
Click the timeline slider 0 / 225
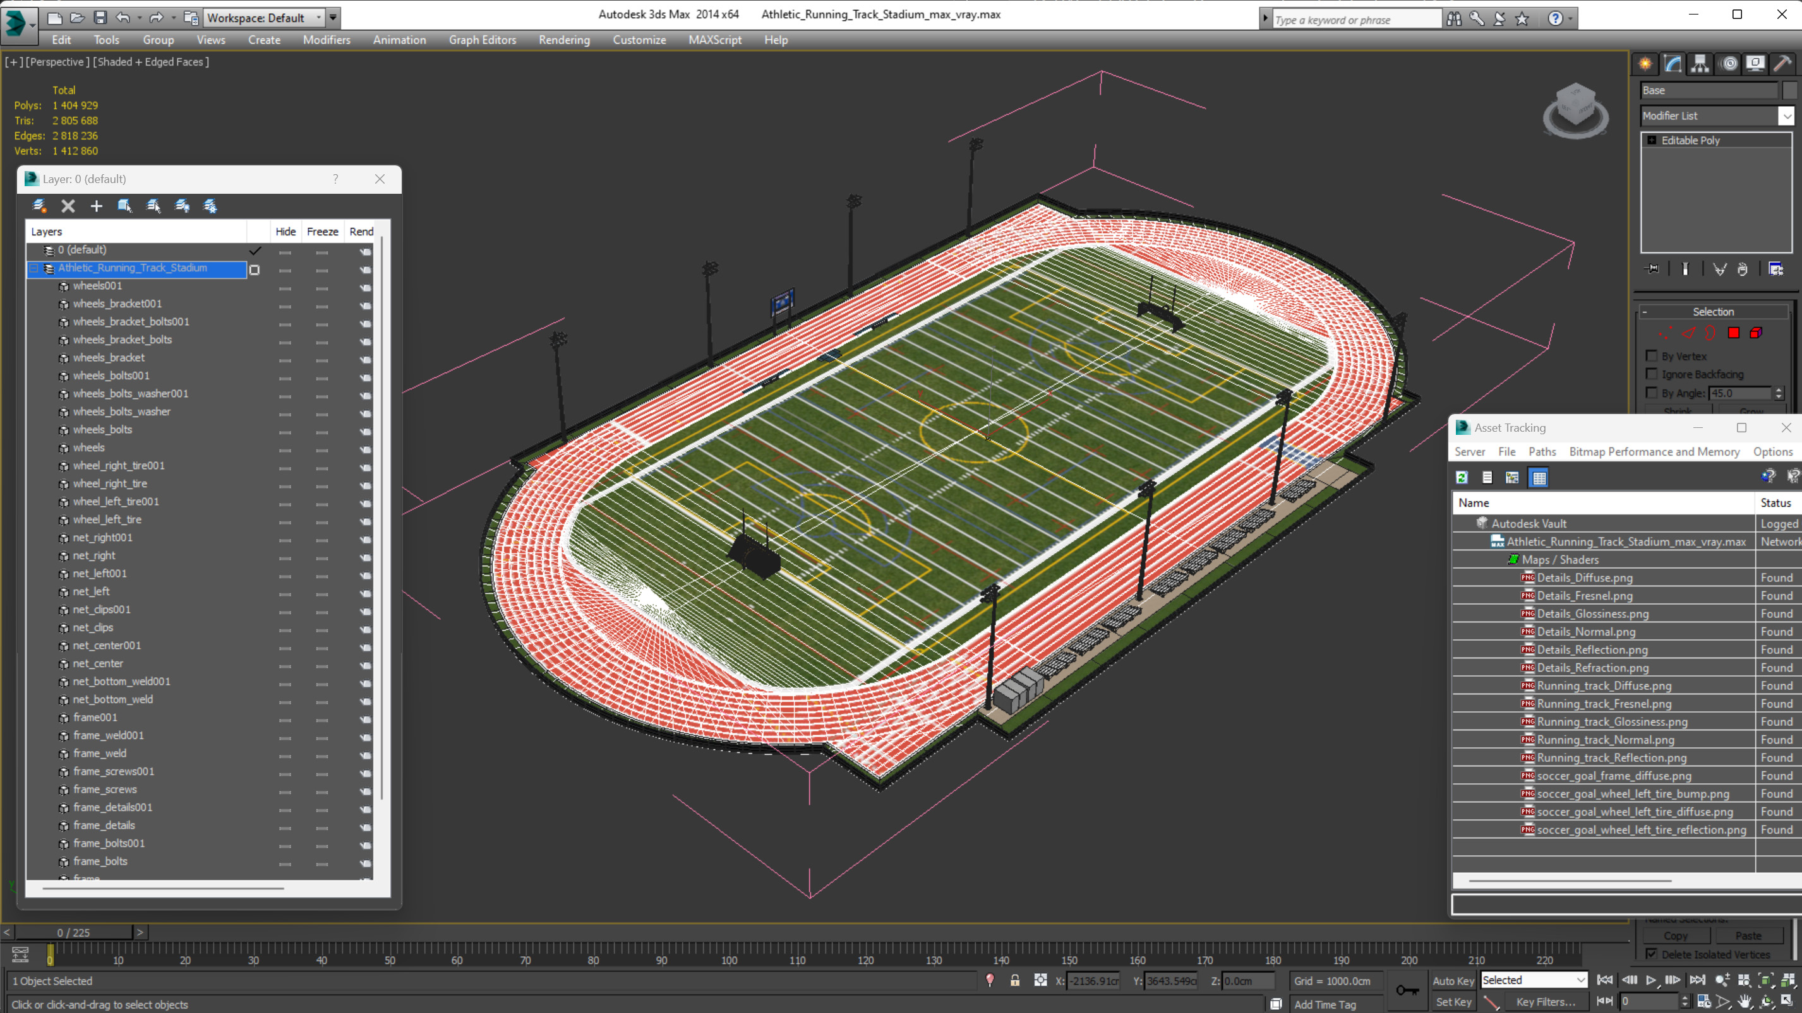73,932
